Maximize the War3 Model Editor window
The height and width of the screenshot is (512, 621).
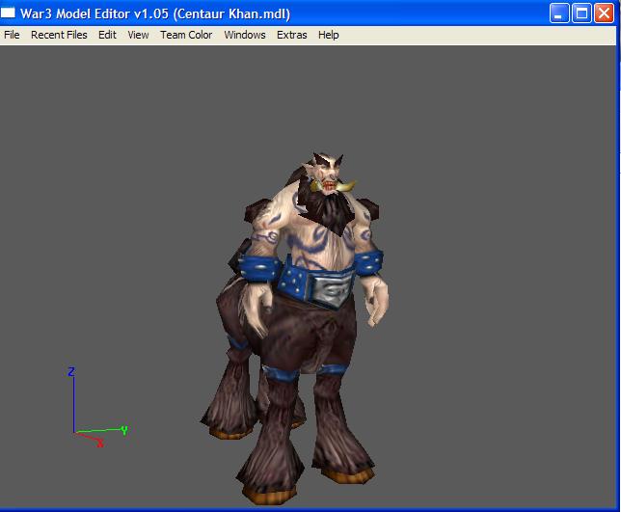pyautogui.click(x=581, y=13)
